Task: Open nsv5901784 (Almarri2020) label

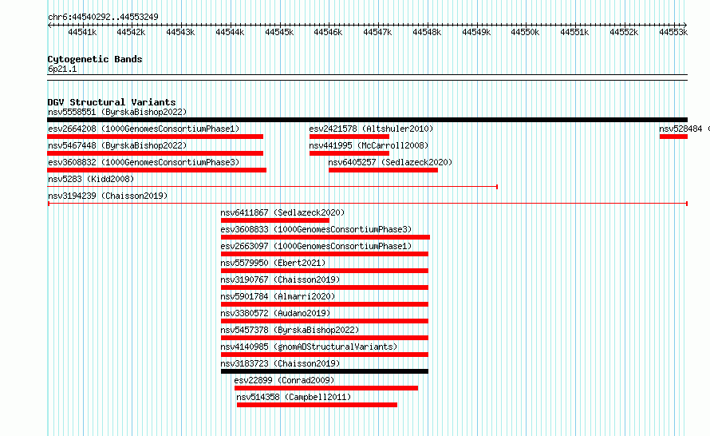Action: coord(278,296)
